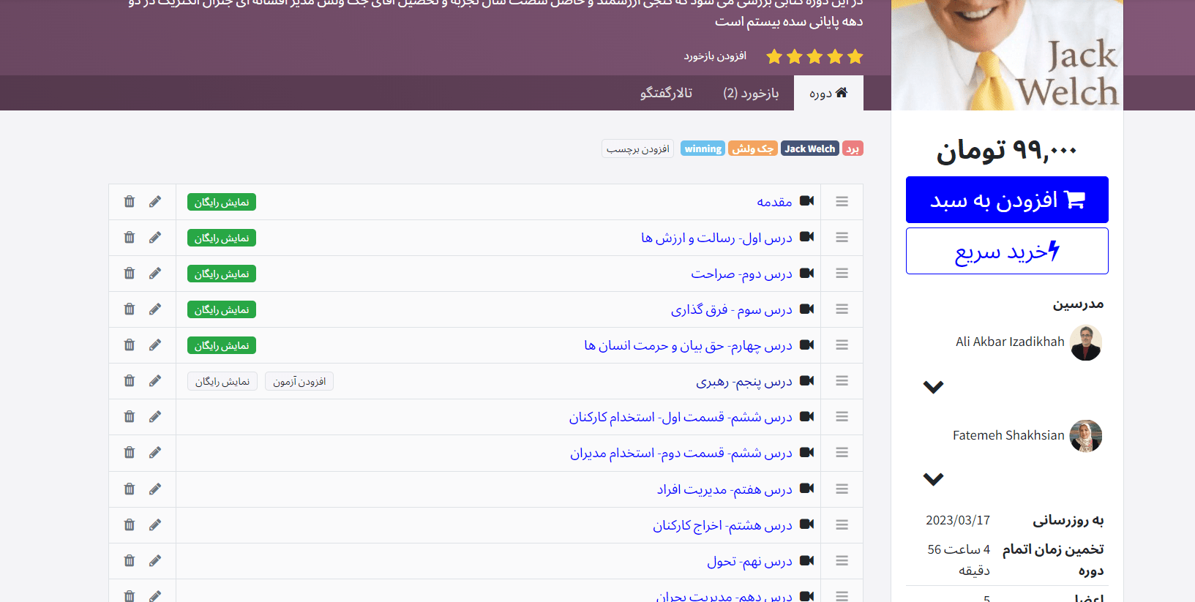Open the بازخورد (2) tab
The image size is (1195, 602).
[x=751, y=93]
